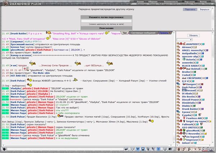The width and height of the screenshot is (216, 153).
Task: Open the Анкета submenu item
Action: (207, 4)
